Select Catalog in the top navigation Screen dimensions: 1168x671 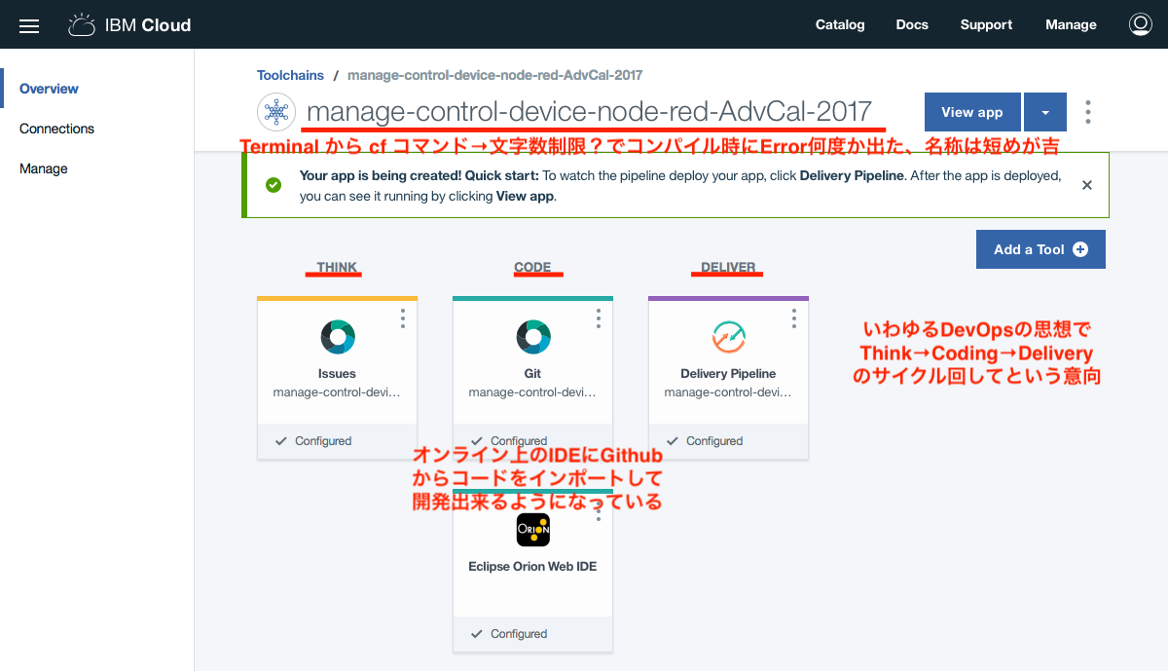(x=840, y=24)
